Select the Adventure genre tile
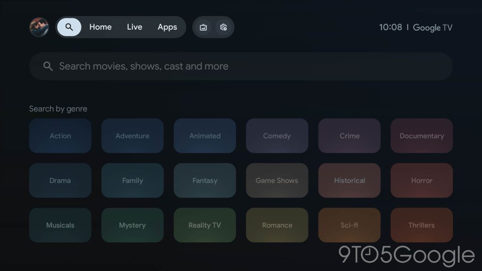Viewport: 482px width, 271px height. tap(132, 136)
